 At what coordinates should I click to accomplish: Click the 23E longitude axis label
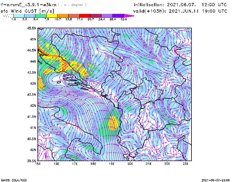point(186,164)
